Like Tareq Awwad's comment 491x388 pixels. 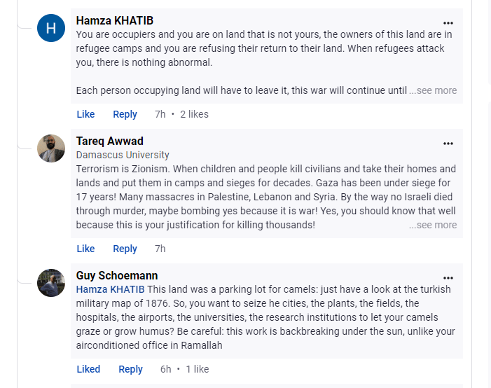(x=85, y=249)
